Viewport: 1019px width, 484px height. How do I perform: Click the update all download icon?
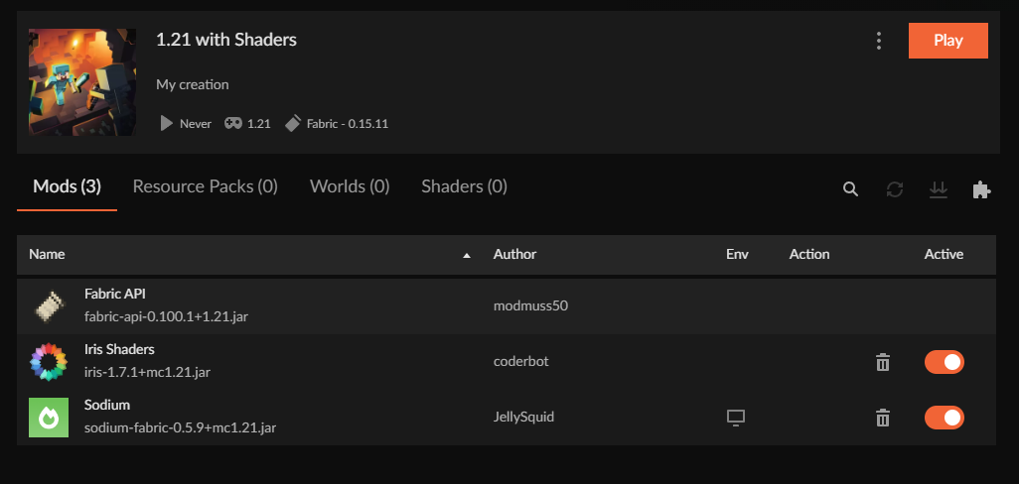point(939,189)
